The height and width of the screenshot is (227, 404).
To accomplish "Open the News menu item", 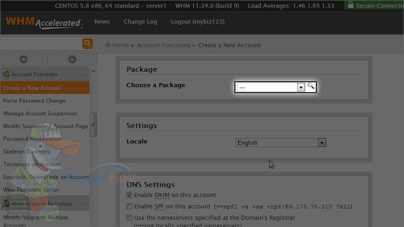I will point(102,22).
